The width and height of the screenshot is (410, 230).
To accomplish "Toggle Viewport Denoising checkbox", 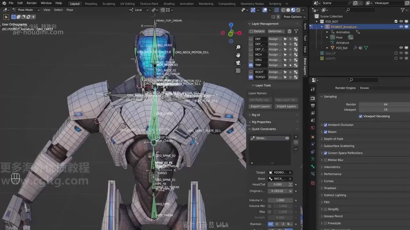I will pos(361,116).
